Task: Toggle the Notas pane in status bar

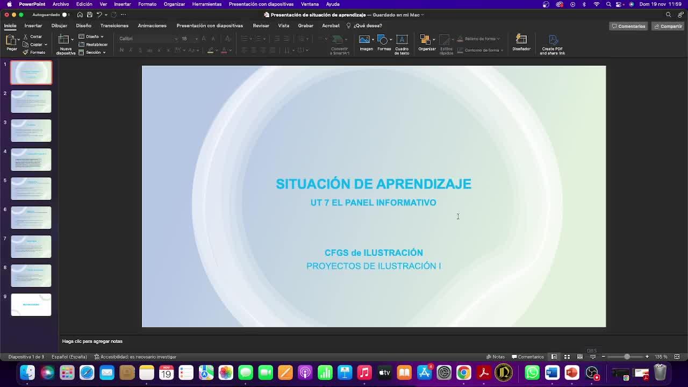Action: pyautogui.click(x=495, y=357)
